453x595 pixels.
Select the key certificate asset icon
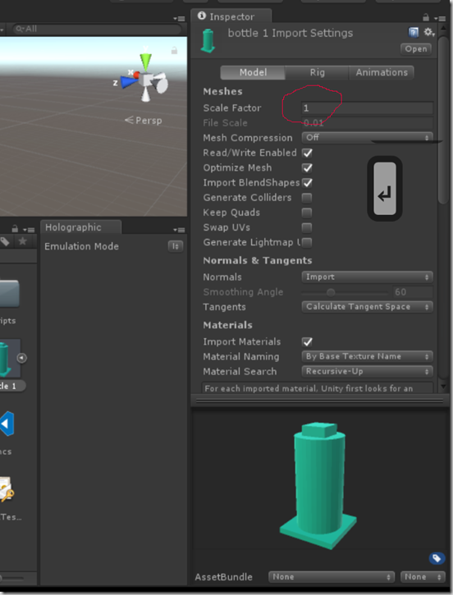coord(7,489)
